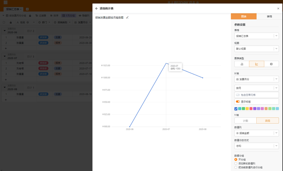The height and width of the screenshot is (171, 283).
Task: Select the 不分组 radio option
Action: point(236,160)
